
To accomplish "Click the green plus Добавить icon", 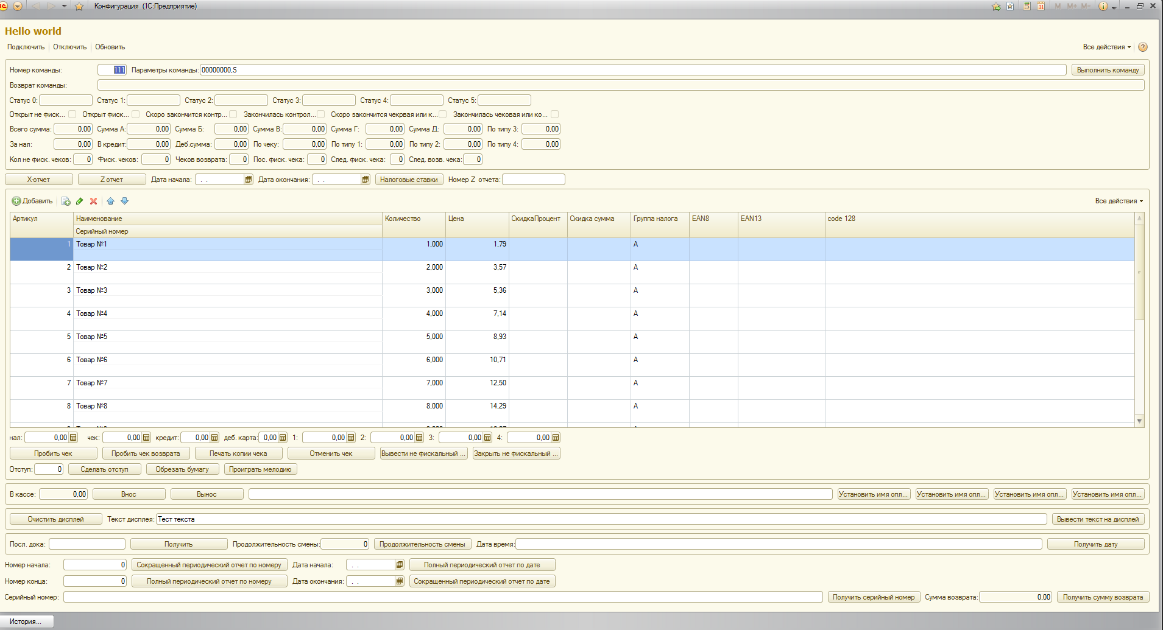I will tap(16, 201).
